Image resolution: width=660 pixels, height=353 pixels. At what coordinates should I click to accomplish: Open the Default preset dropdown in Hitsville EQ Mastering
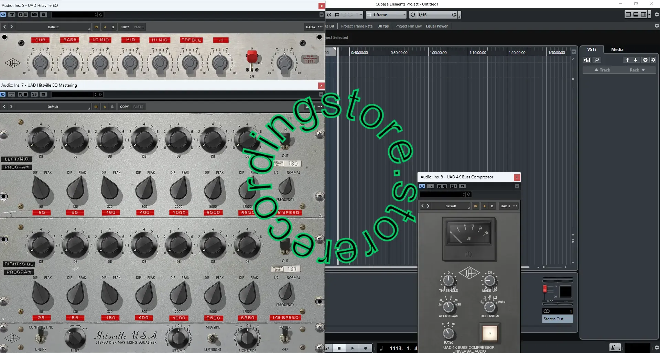pos(53,107)
